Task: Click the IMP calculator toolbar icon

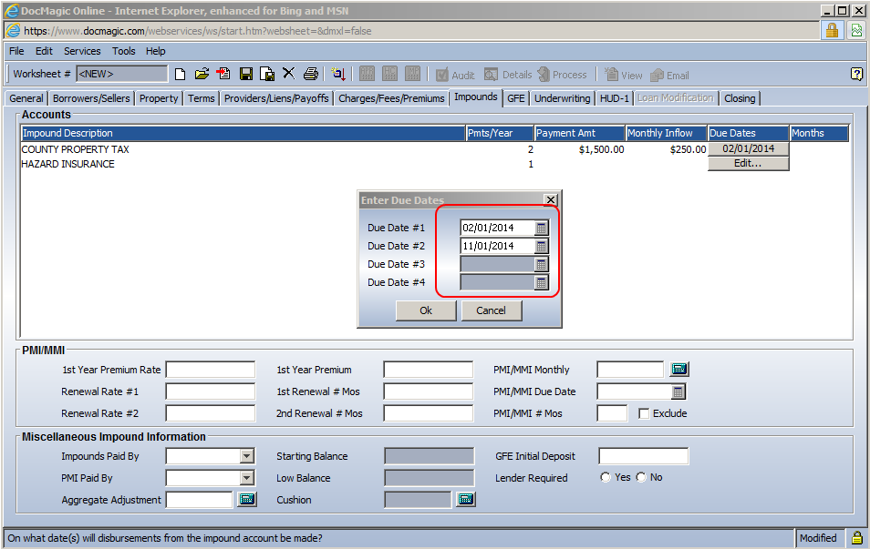Action: click(x=412, y=74)
